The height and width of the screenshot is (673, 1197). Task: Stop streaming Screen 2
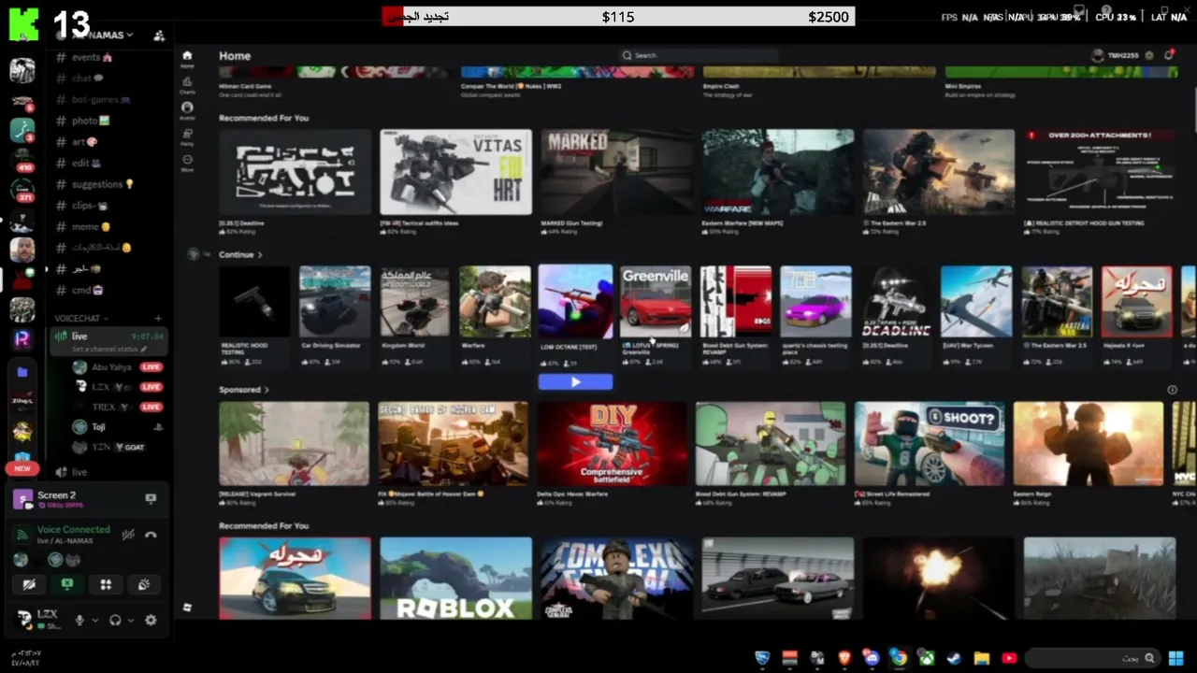(151, 499)
